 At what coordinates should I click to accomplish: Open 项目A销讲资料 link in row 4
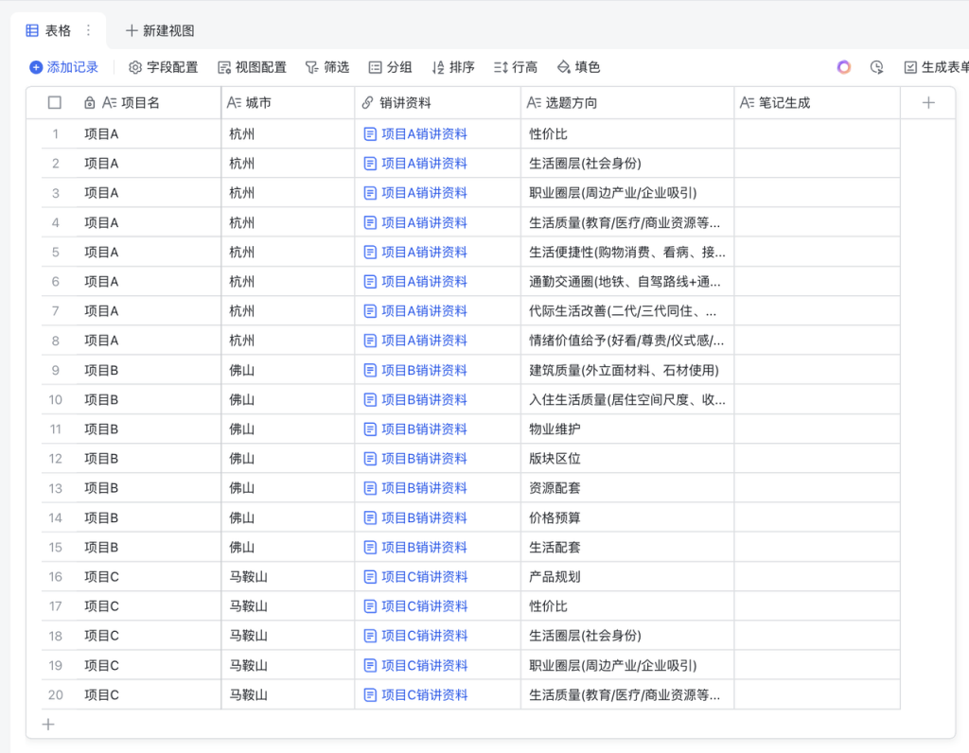click(424, 222)
